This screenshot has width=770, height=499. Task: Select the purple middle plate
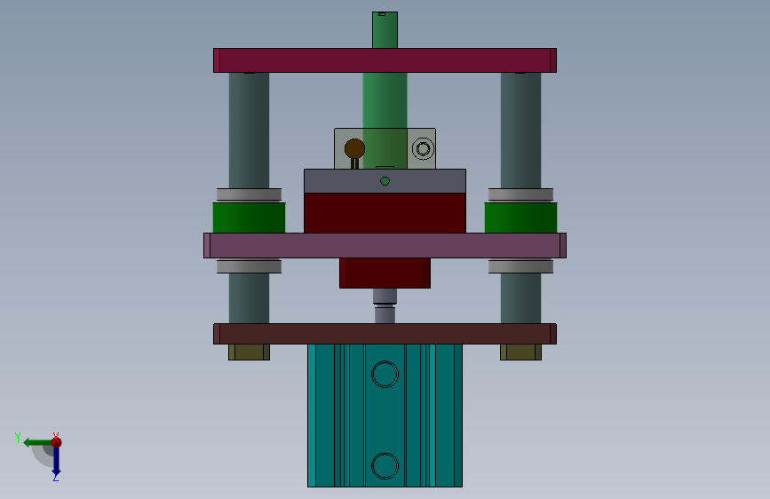[385, 246]
